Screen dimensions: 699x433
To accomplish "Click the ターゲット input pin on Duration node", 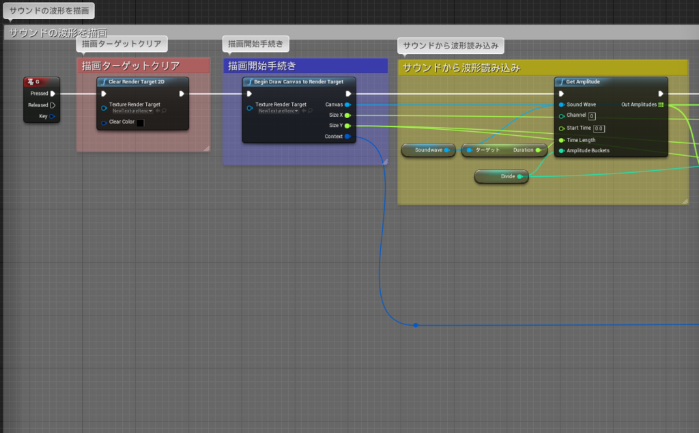I will pos(469,150).
